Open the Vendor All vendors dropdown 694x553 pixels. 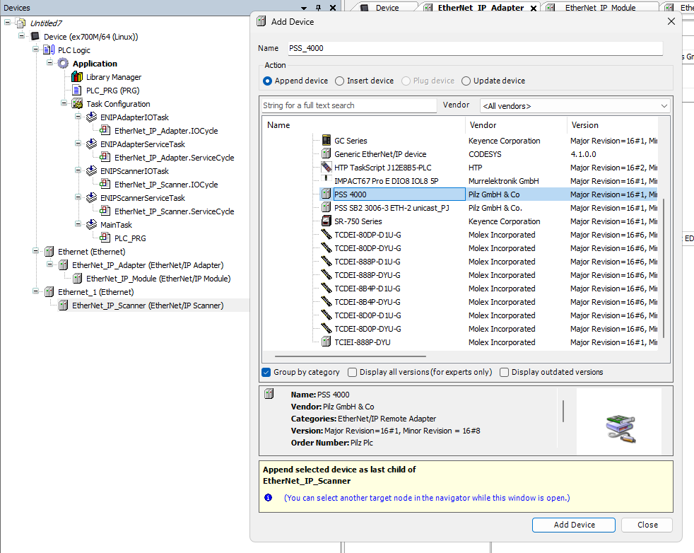[x=575, y=106]
